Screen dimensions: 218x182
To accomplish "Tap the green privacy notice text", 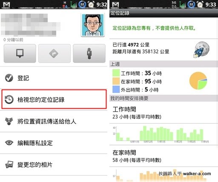I will tap(155, 28).
